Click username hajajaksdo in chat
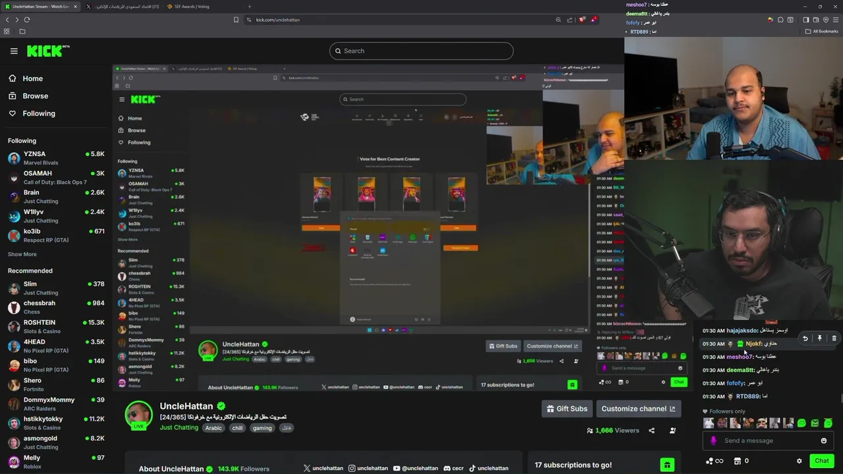The image size is (843, 474). [742, 330]
